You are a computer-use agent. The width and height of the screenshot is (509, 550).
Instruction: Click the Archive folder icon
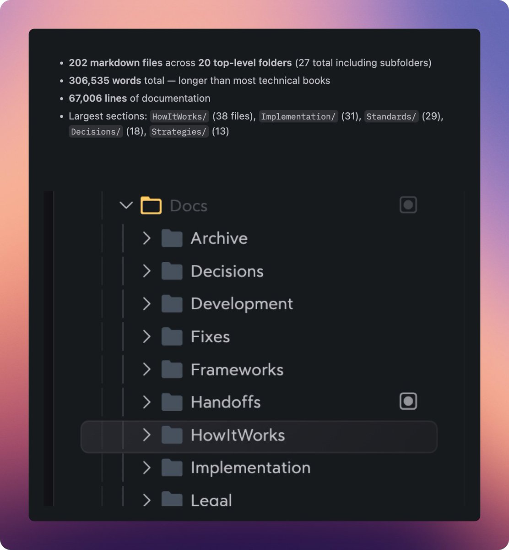point(172,238)
